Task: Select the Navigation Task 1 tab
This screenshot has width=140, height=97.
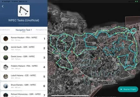Action: pyautogui.click(x=24, y=30)
